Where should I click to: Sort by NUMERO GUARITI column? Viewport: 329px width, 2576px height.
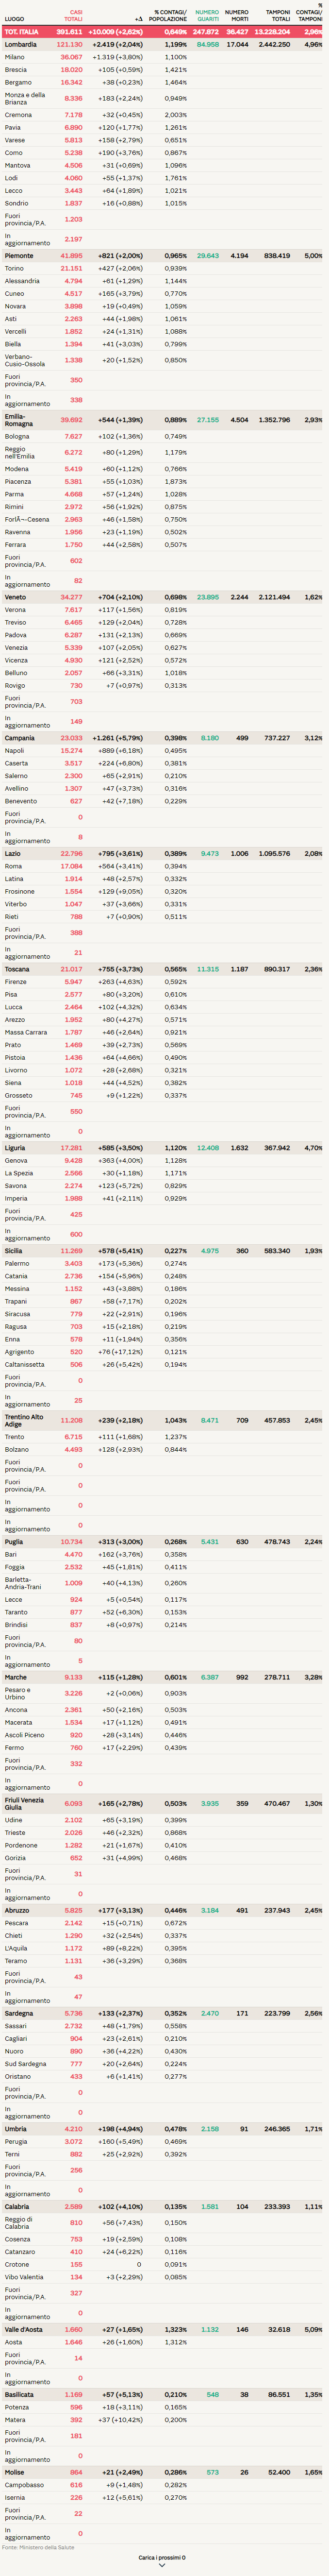(207, 16)
